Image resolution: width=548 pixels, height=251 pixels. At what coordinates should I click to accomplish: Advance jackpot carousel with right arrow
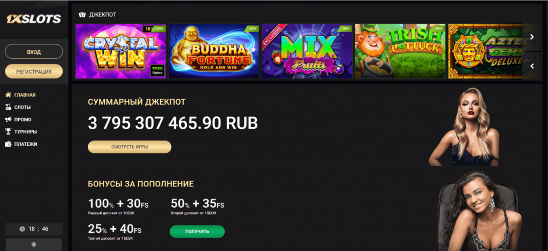pos(532,37)
